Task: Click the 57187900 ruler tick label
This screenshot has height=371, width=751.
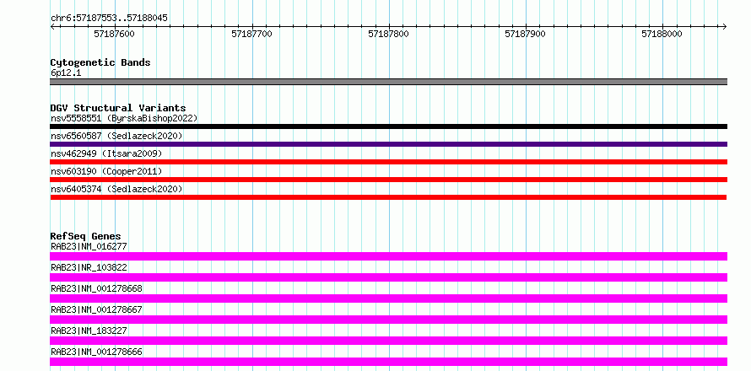Action: (x=526, y=34)
